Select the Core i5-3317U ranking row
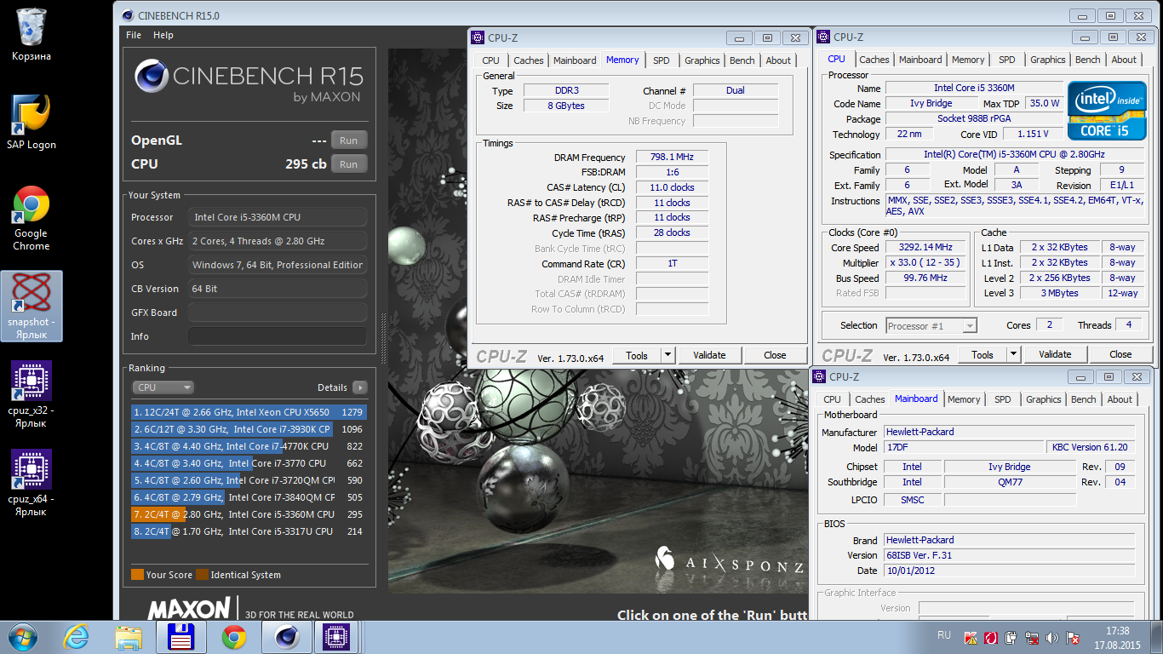This screenshot has height=654, width=1163. [249, 531]
